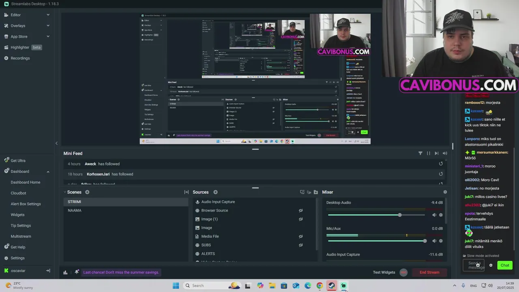Open the scene transitions icon in Scenes

pyautogui.click(x=187, y=192)
